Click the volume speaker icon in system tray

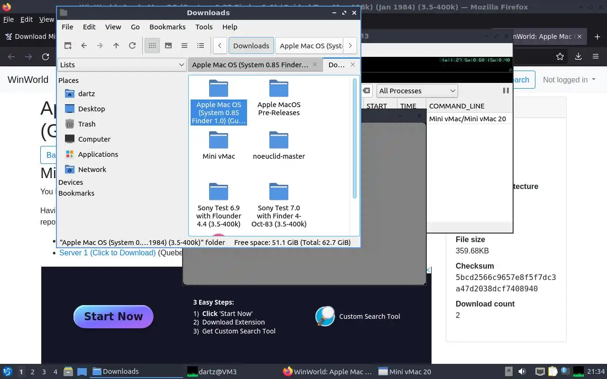coord(522,371)
